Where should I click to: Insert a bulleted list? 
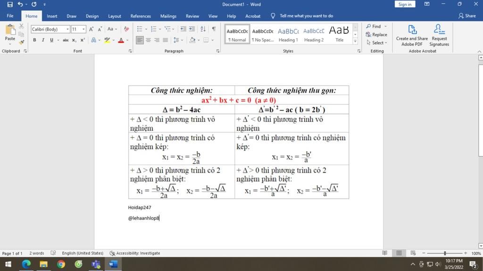pyautogui.click(x=140, y=29)
